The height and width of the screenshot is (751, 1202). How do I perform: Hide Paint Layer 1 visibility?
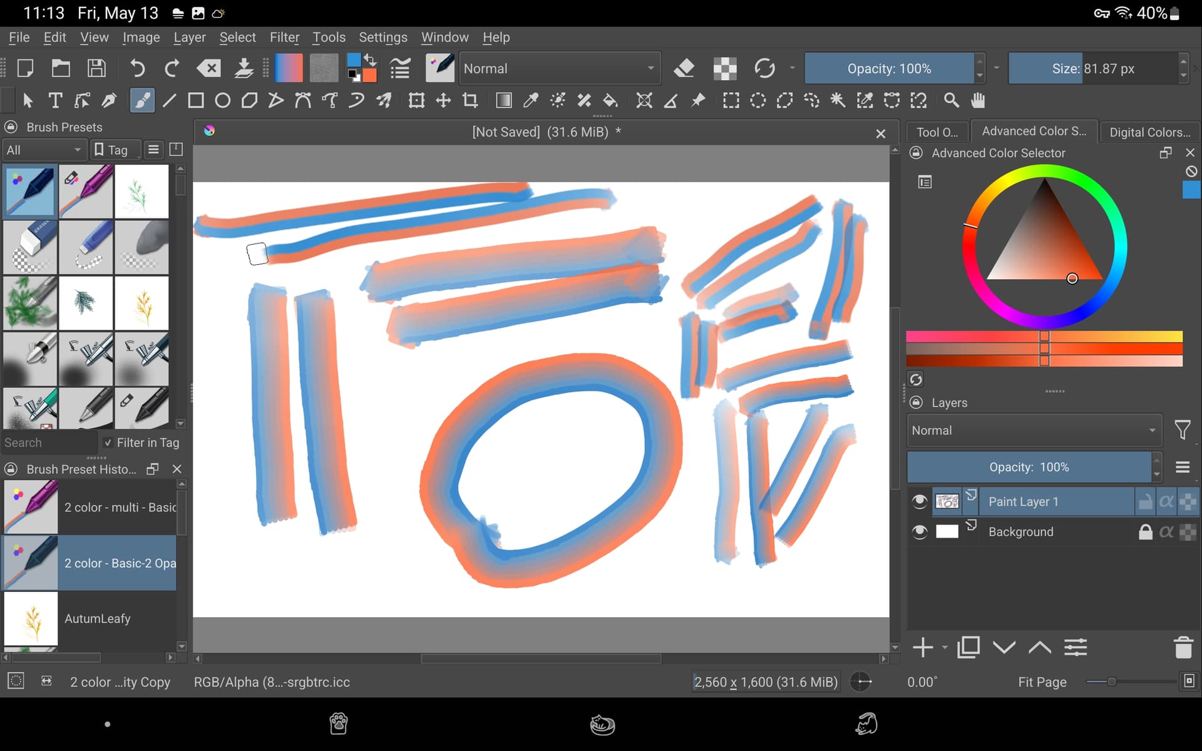click(x=919, y=501)
